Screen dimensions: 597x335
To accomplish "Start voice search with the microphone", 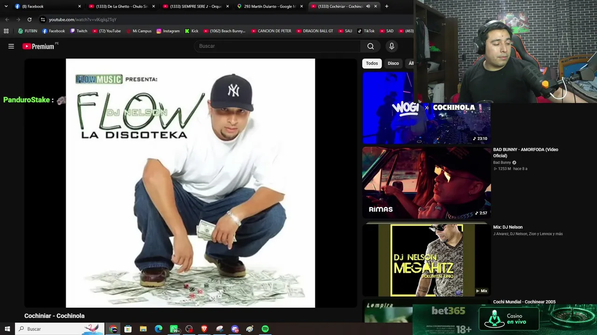I will [x=392, y=46].
